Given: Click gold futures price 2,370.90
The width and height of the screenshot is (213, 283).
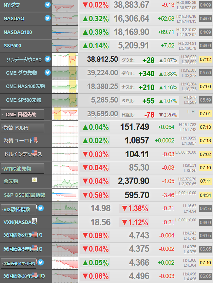Looking at the screenshot, I should [x=134, y=181].
